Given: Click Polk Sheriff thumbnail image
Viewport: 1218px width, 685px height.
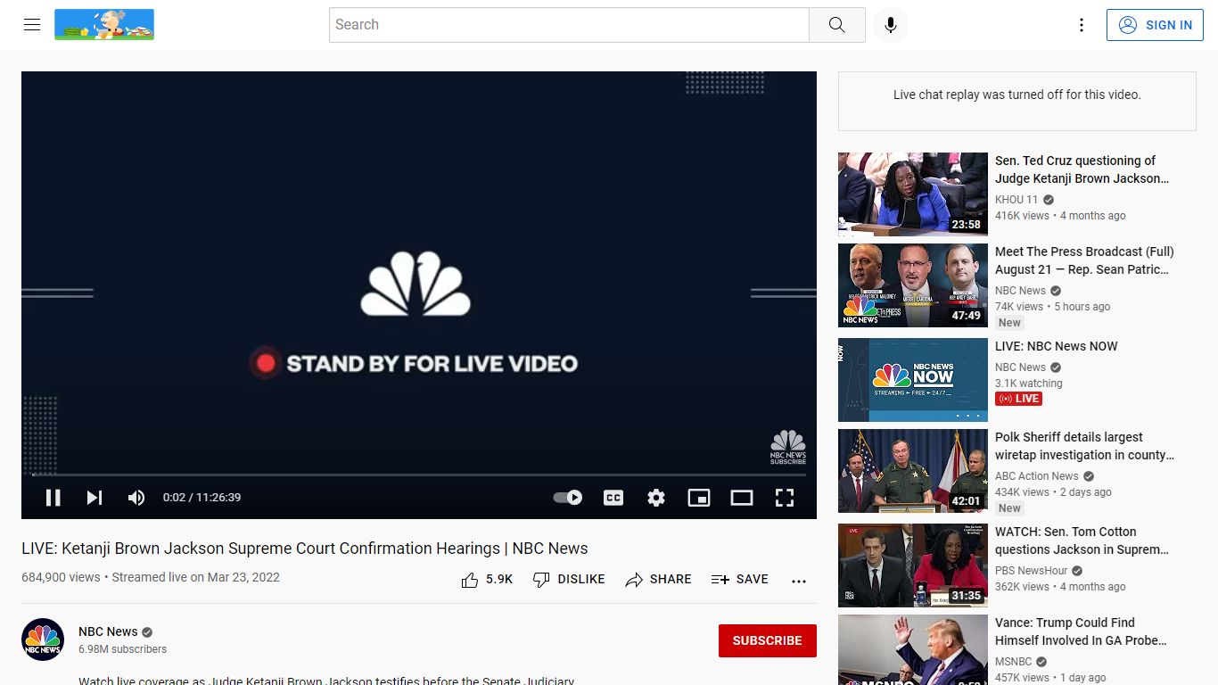Looking at the screenshot, I should (913, 470).
